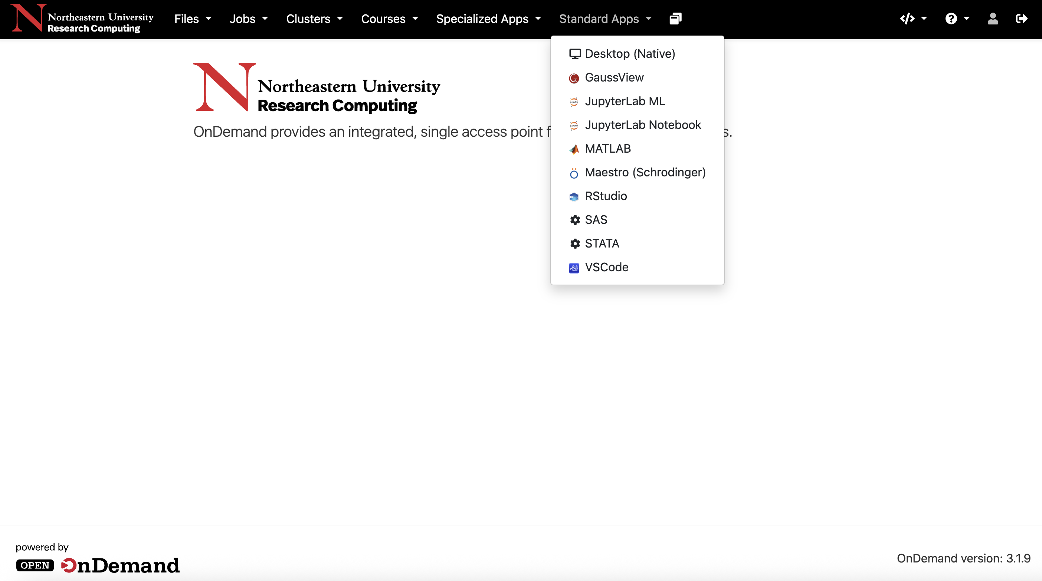Start Maestro (Schrodinger) app

tap(645, 172)
